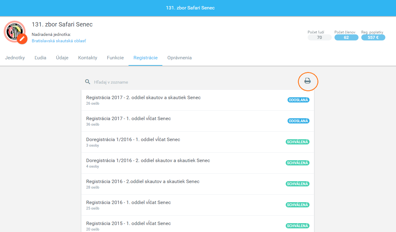This screenshot has width=396, height=232.
Task: Click the unit name heading beside the logo
Action: point(62,24)
